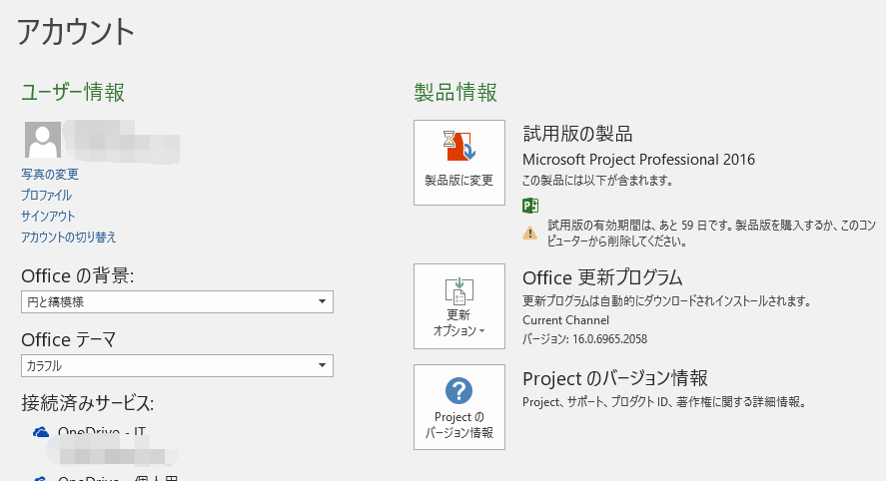Expand the Office テーマ dropdown showing カラフル
Image resolution: width=886 pixels, height=481 pixels.
click(x=177, y=366)
